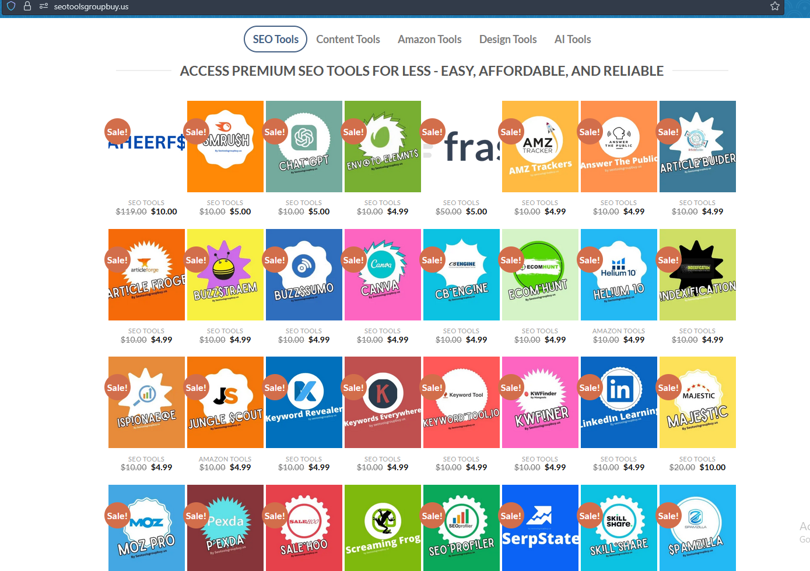810x571 pixels.
Task: Open the iSpionage product image
Action: point(146,402)
